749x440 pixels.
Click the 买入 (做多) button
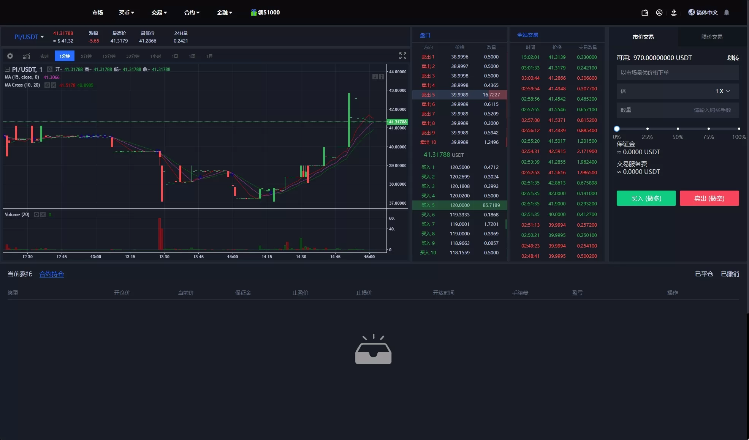[x=646, y=198]
